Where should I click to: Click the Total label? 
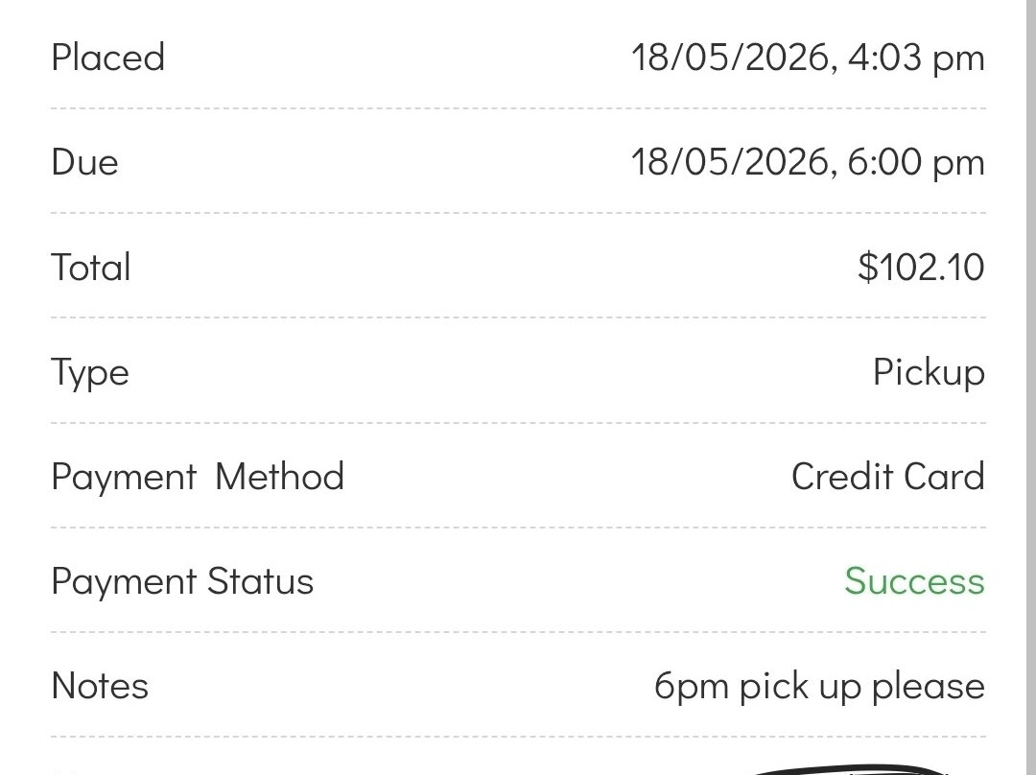[x=90, y=267]
